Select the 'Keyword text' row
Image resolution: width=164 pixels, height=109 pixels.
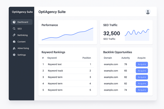pyautogui.click(x=68, y=64)
